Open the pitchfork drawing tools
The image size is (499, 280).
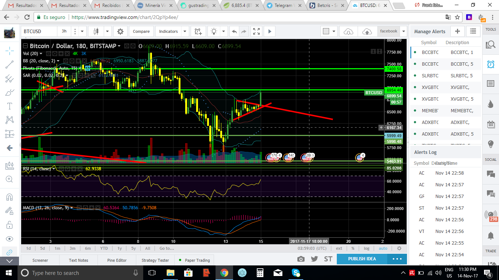[9, 78]
